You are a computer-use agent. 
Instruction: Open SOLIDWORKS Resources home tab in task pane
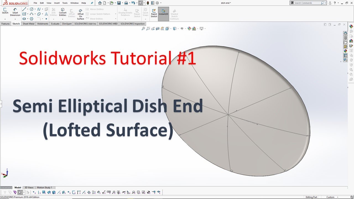(345, 33)
